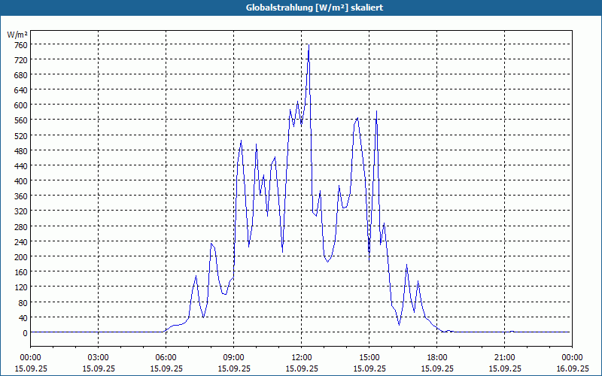Select the '360' y-axis value

[21, 197]
